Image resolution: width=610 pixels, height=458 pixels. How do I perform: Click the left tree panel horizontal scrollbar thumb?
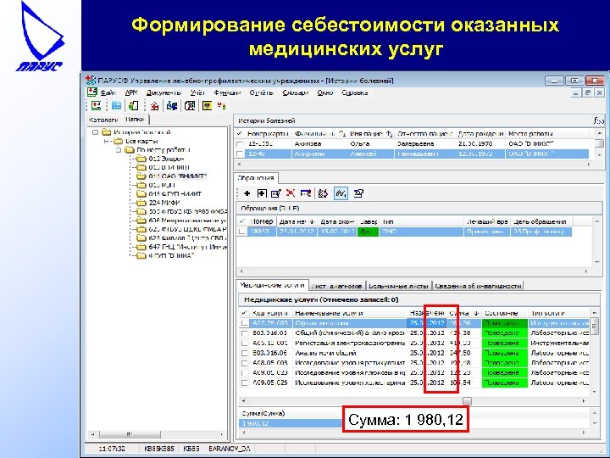tap(130, 434)
